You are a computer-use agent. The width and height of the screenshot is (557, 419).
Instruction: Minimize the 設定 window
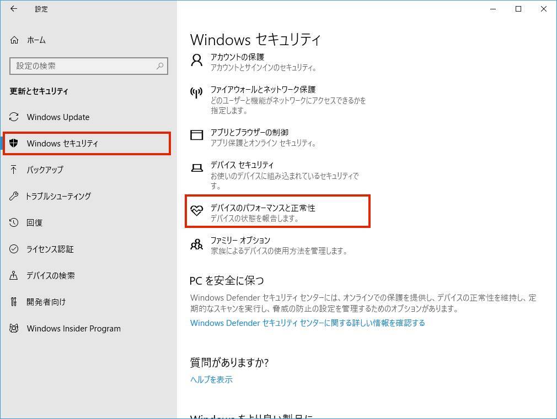point(493,9)
